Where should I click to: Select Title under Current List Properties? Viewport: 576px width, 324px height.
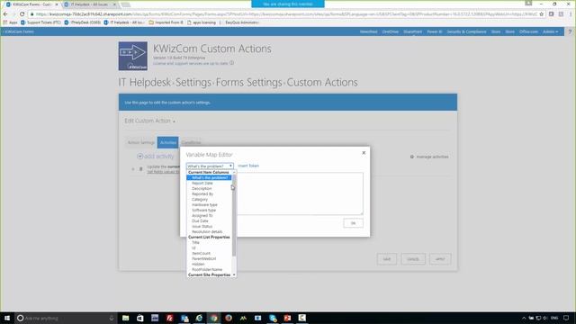(195, 242)
